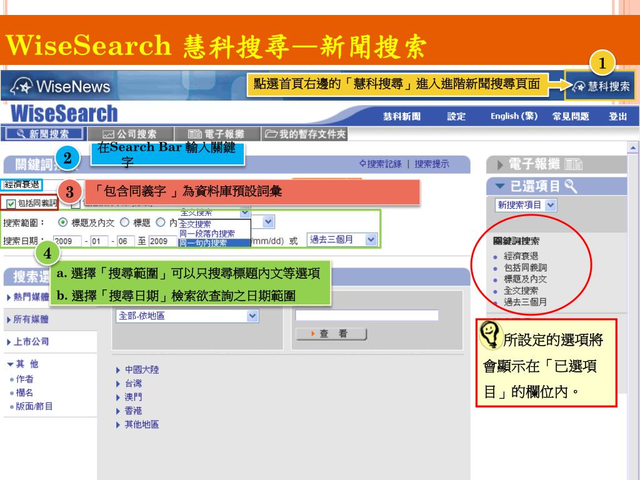The width and height of the screenshot is (640, 480).
Task: Click 經濟衰退 in the selected items list
Action: coord(521,256)
